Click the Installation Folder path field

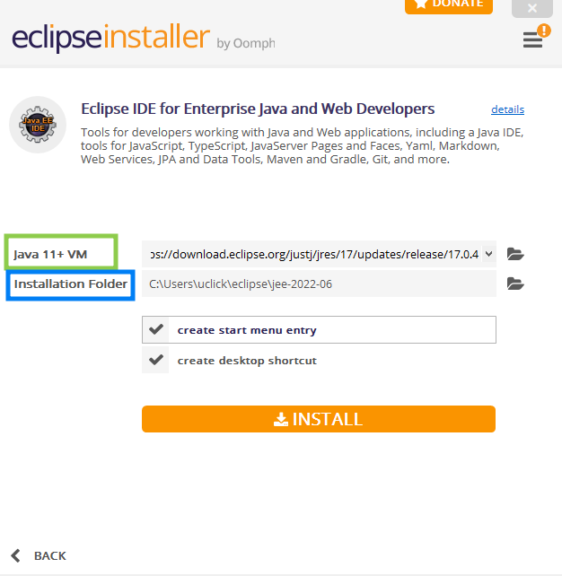[x=319, y=284]
